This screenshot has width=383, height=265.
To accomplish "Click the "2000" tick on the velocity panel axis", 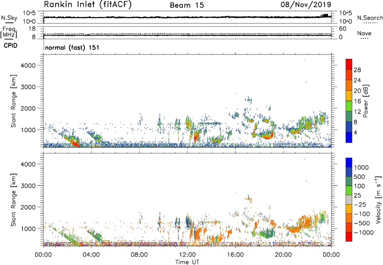I will pyautogui.click(x=28, y=207).
